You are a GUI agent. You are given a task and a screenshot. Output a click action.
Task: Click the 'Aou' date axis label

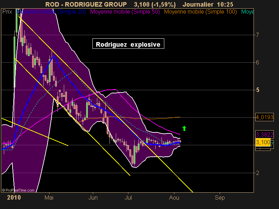(174, 198)
